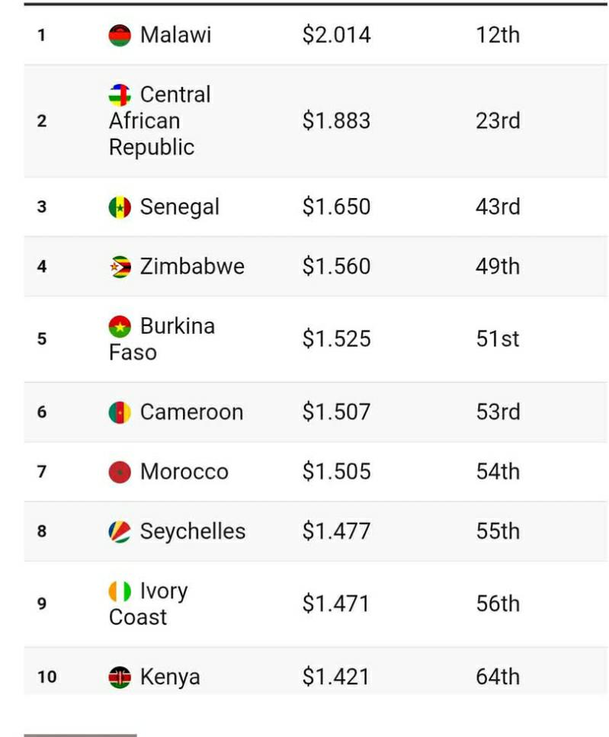Click the Kenya flag icon
The height and width of the screenshot is (737, 609).
pos(120,677)
